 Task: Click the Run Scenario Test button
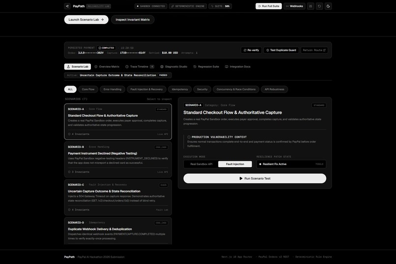coord(255,178)
